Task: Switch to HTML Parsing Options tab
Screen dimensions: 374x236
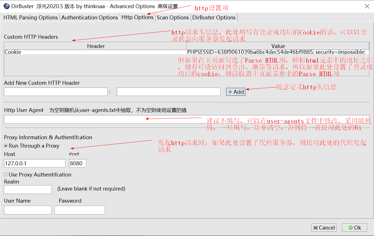Action: click(31, 17)
